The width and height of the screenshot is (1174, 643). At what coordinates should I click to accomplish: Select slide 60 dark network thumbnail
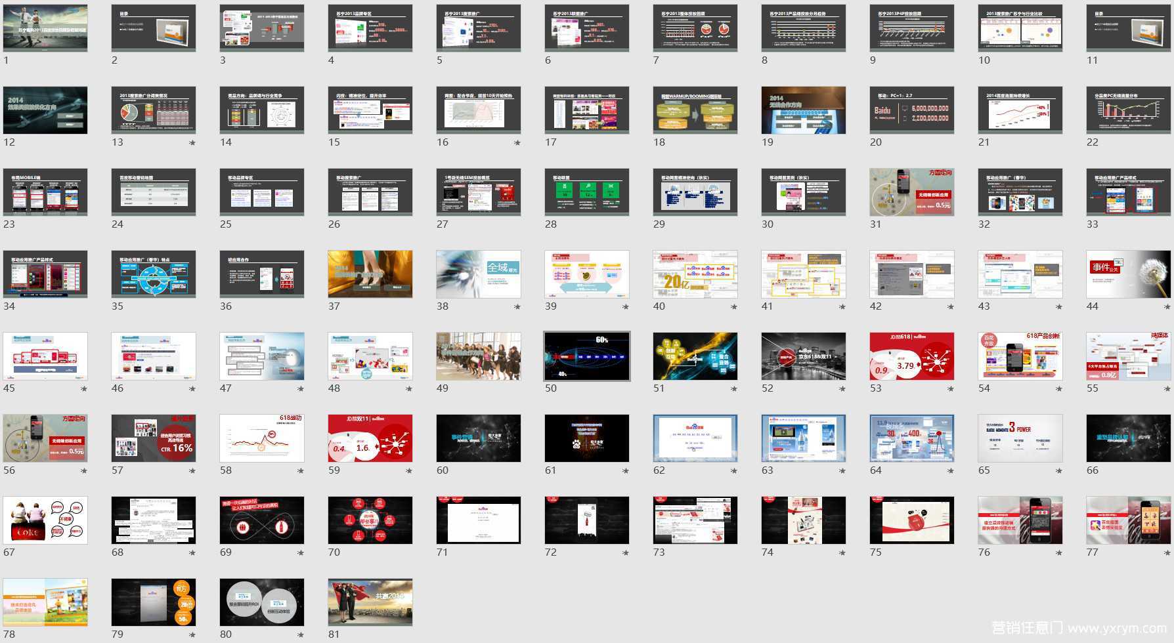(x=479, y=438)
